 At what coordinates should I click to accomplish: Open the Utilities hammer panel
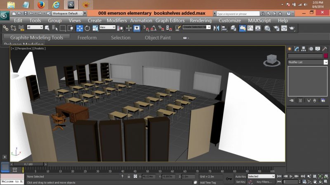click(325, 49)
